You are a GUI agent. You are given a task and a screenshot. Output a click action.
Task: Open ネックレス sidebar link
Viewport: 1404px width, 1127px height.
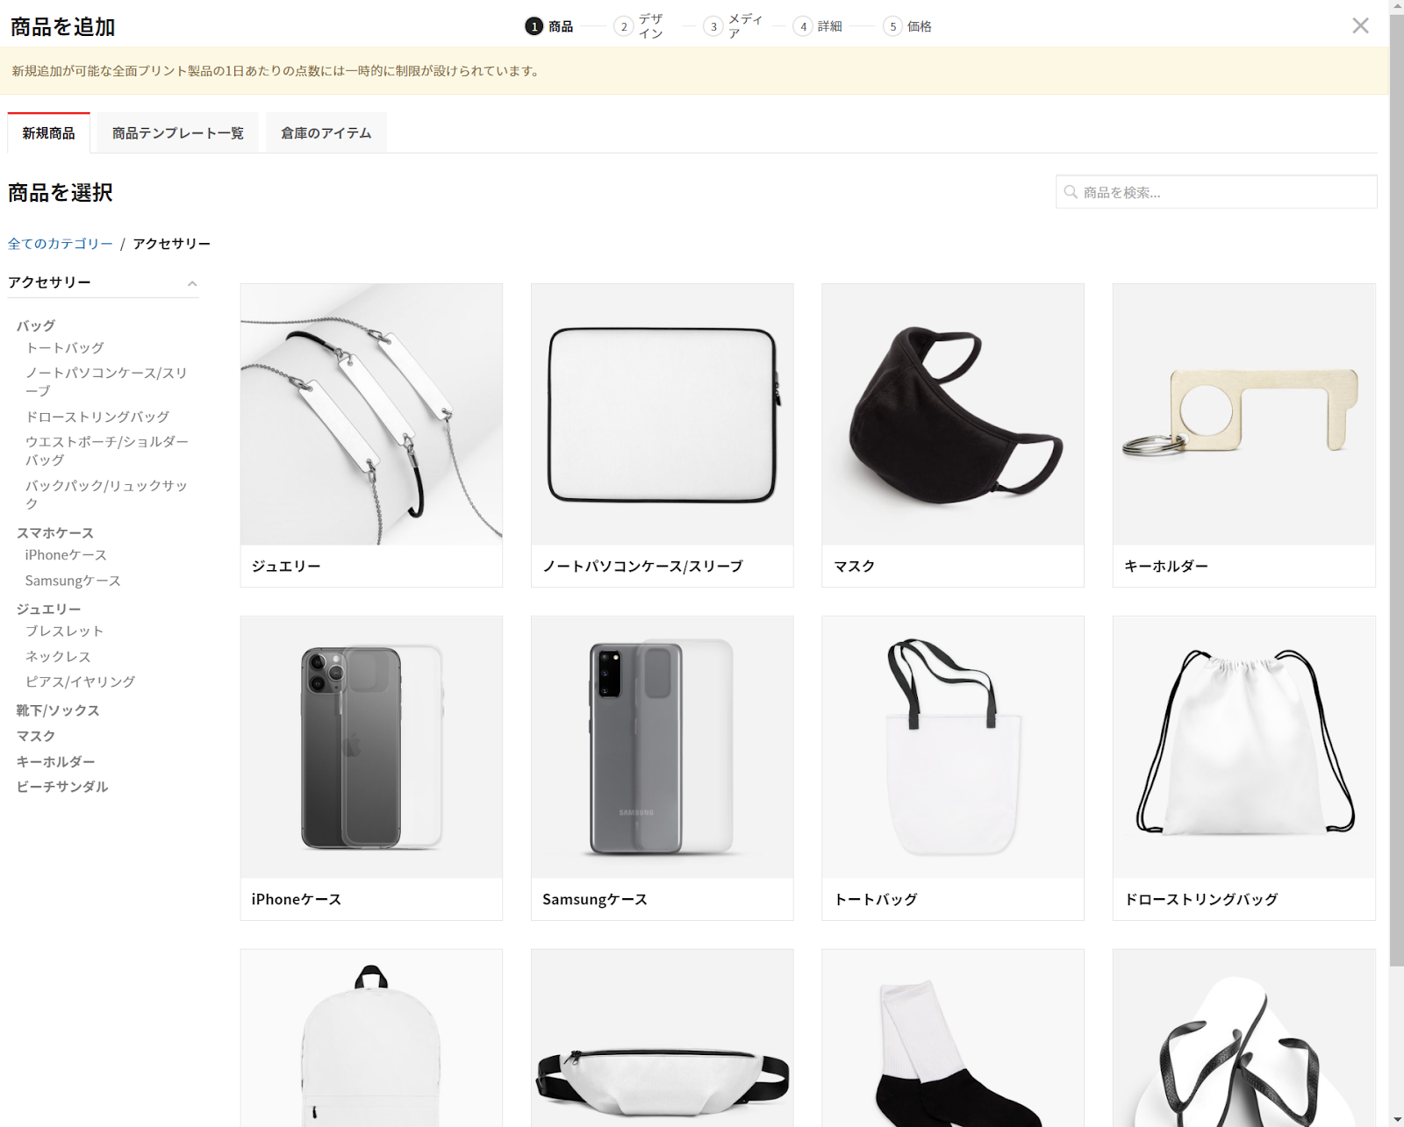tap(58, 657)
